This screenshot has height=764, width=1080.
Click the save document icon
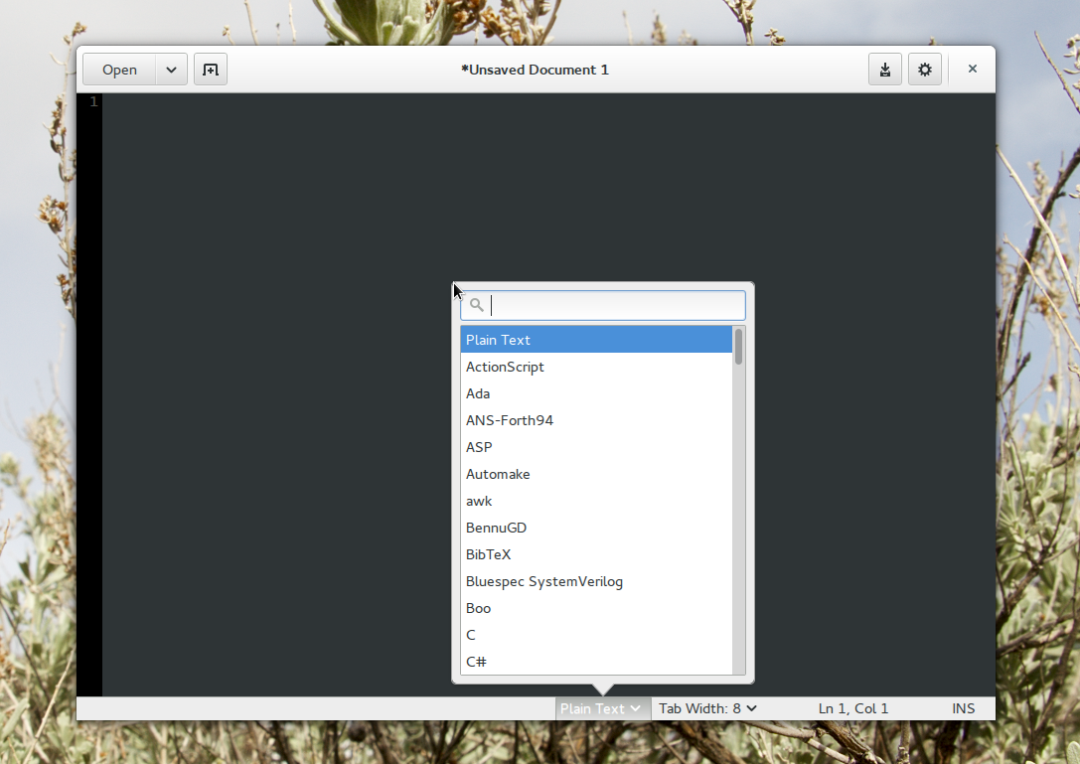pos(884,70)
